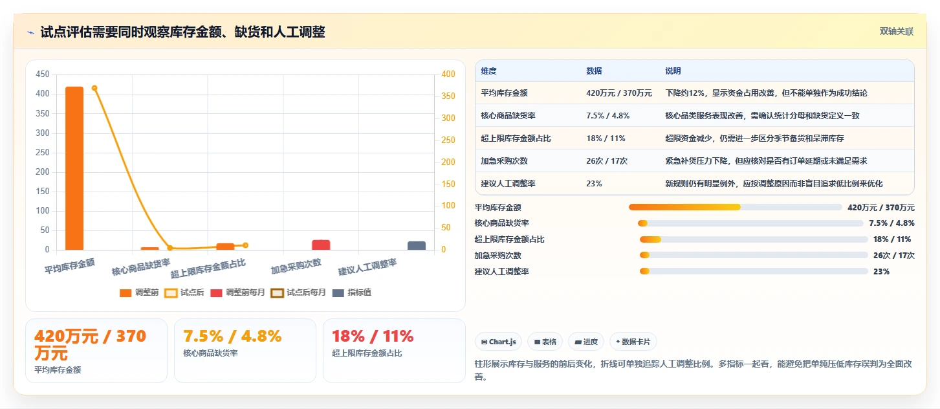Viewport: 940px width, 409px height.
Task: Click the table value 420万元 / 370万元
Action: (619, 93)
